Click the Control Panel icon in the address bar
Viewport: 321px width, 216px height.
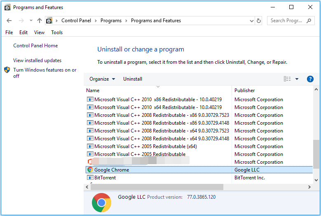(x=49, y=21)
